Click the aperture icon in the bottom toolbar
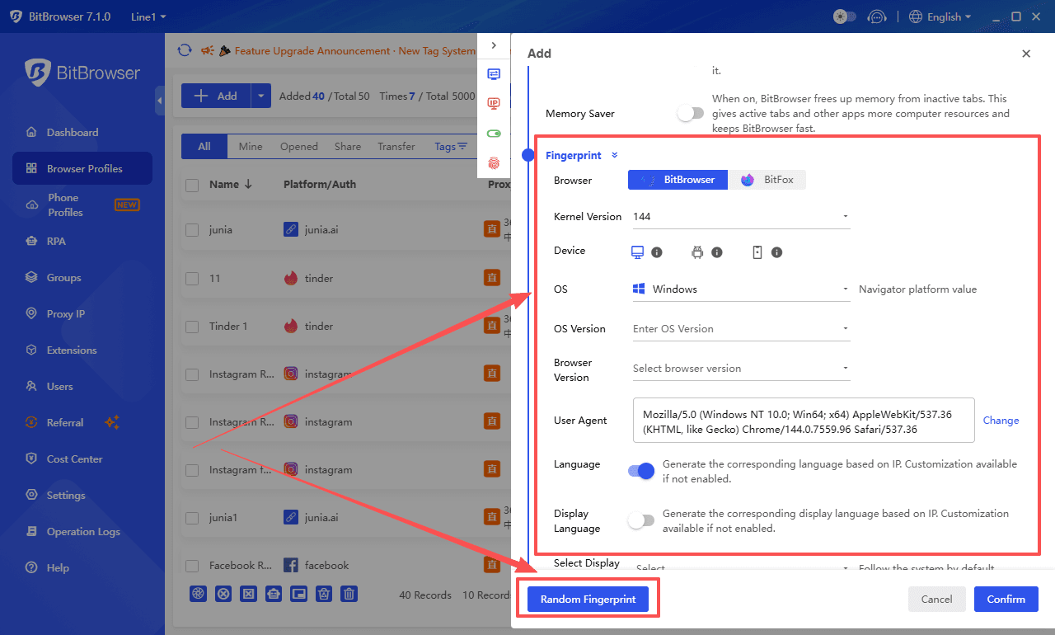 (198, 594)
